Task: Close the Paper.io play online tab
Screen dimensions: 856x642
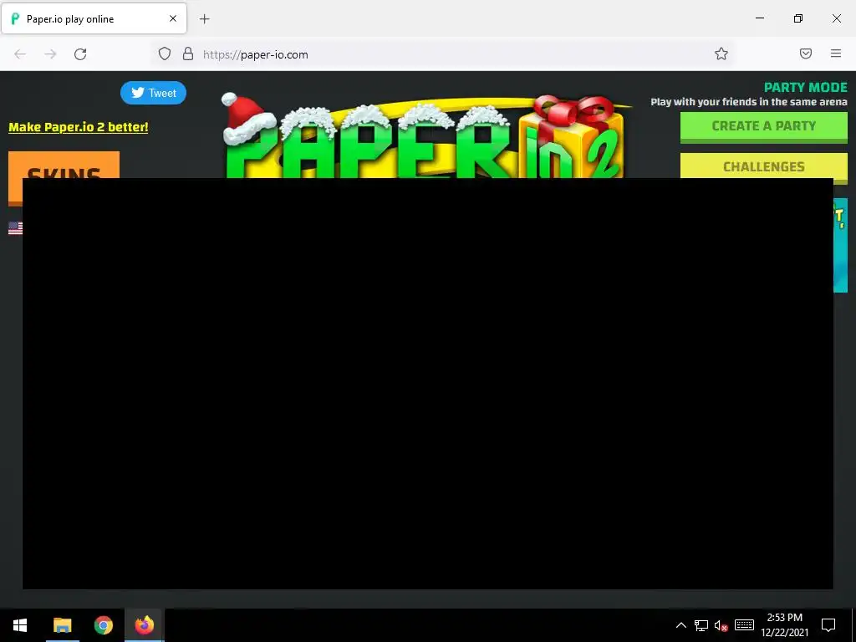Action: [x=172, y=18]
